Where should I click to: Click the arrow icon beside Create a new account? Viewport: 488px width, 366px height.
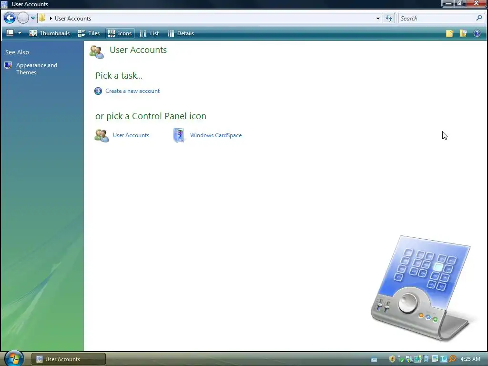point(98,91)
